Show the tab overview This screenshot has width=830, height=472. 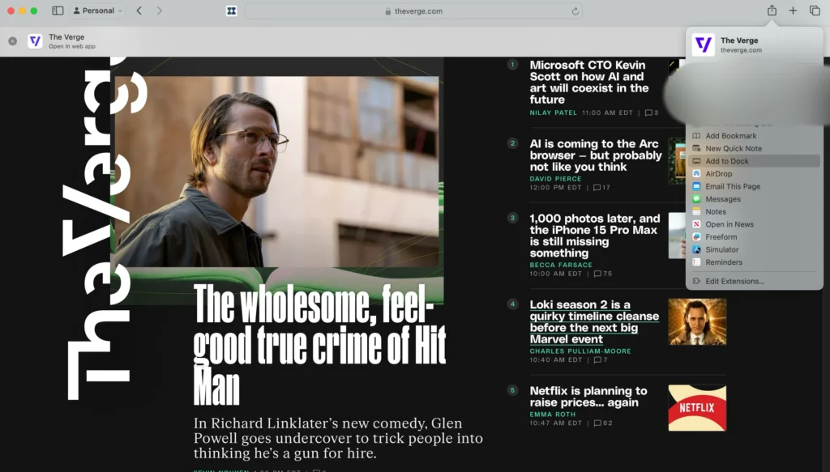coord(815,11)
